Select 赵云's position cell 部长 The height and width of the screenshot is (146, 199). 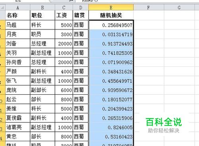(x=43, y=99)
